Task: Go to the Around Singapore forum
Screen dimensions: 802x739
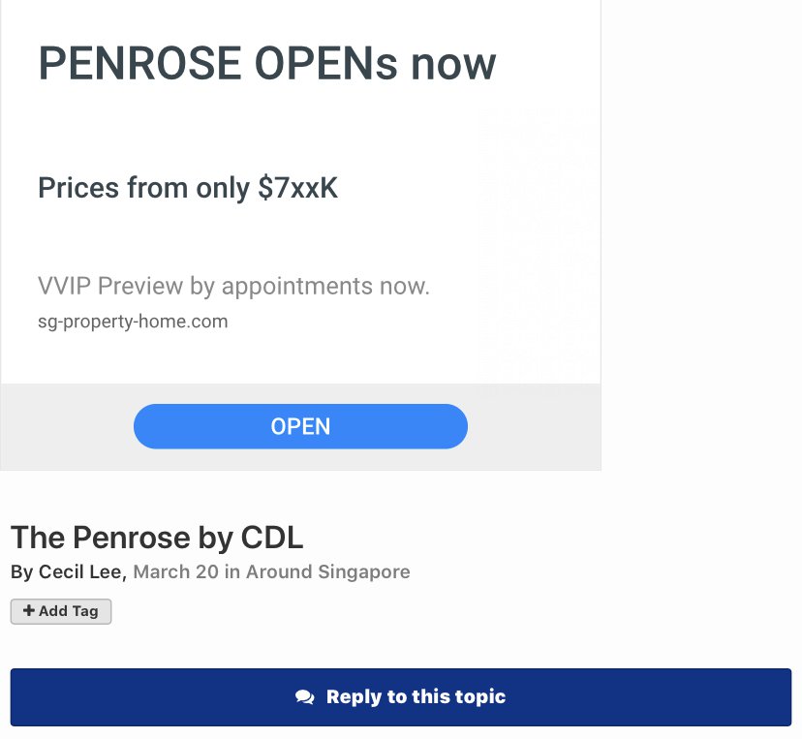Action: pyautogui.click(x=327, y=571)
